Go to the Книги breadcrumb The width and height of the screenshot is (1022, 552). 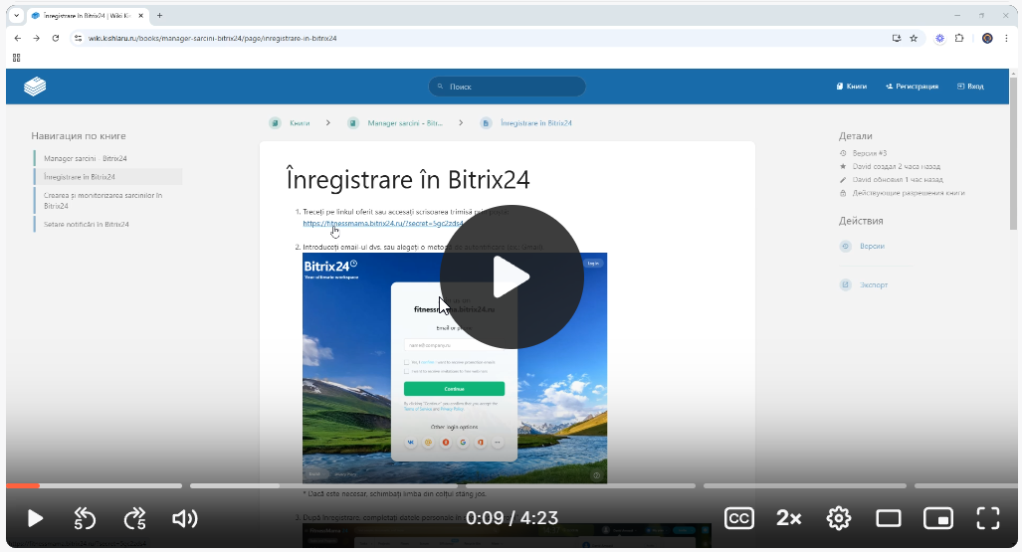tap(291, 123)
